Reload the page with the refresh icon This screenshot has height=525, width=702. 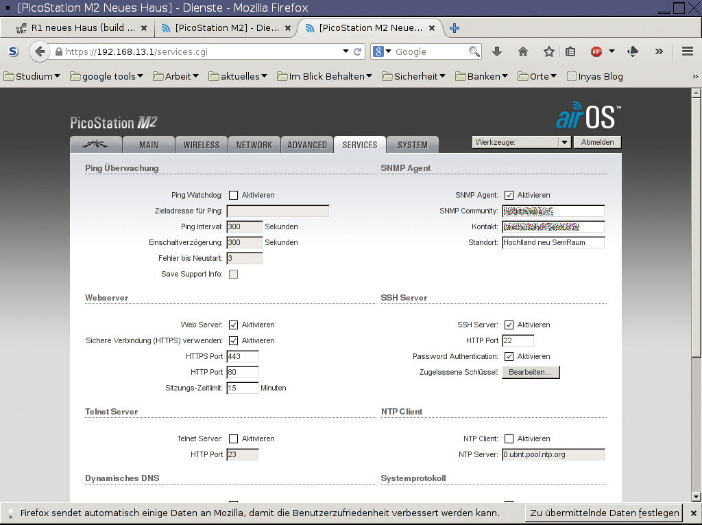pyautogui.click(x=358, y=51)
